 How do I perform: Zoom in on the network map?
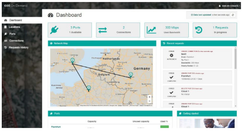pyautogui.click(x=149, y=97)
